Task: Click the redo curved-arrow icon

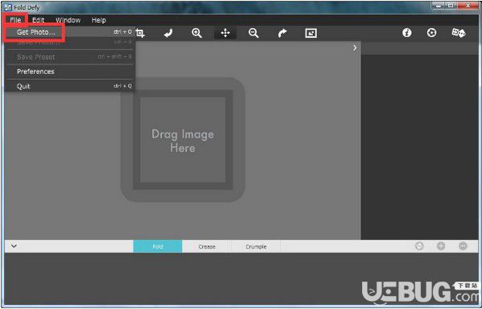Action: [282, 33]
